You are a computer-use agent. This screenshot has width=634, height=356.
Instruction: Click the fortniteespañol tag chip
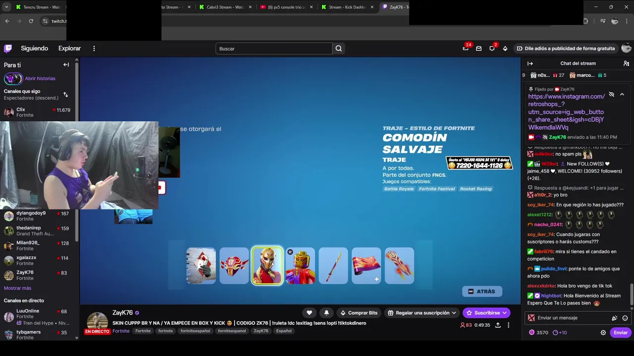coord(195,331)
